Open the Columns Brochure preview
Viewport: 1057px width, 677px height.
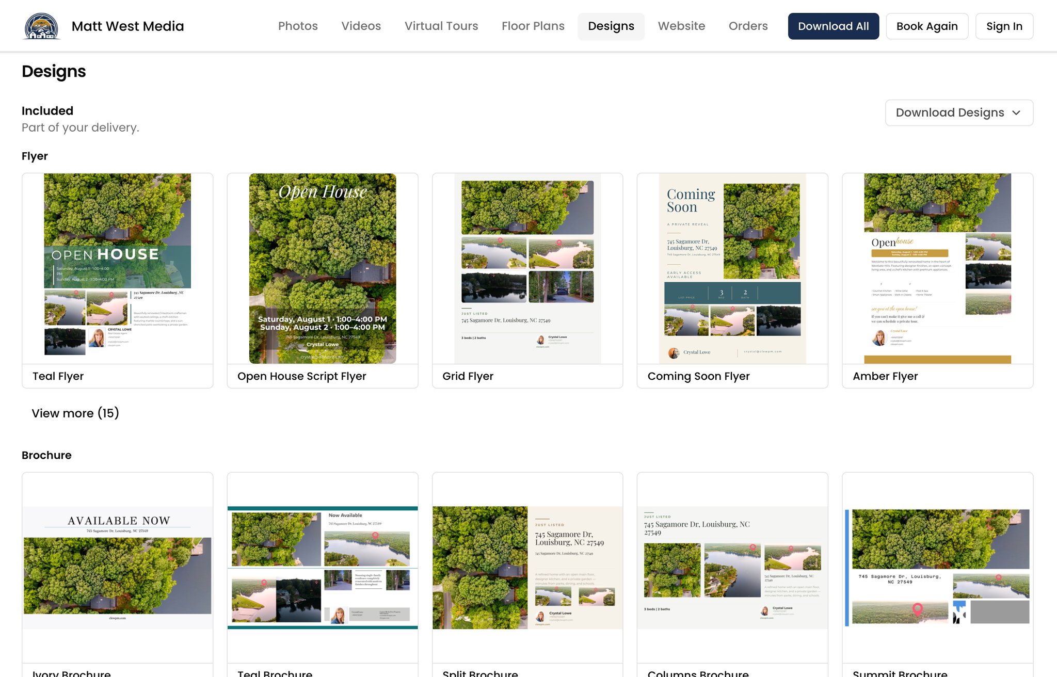[732, 568]
